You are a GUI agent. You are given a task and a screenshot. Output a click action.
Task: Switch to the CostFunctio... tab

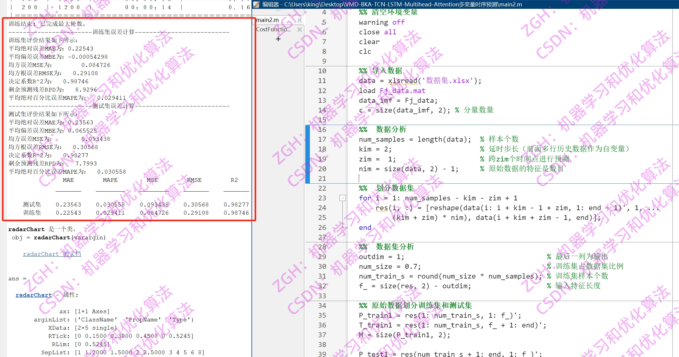coord(273,29)
